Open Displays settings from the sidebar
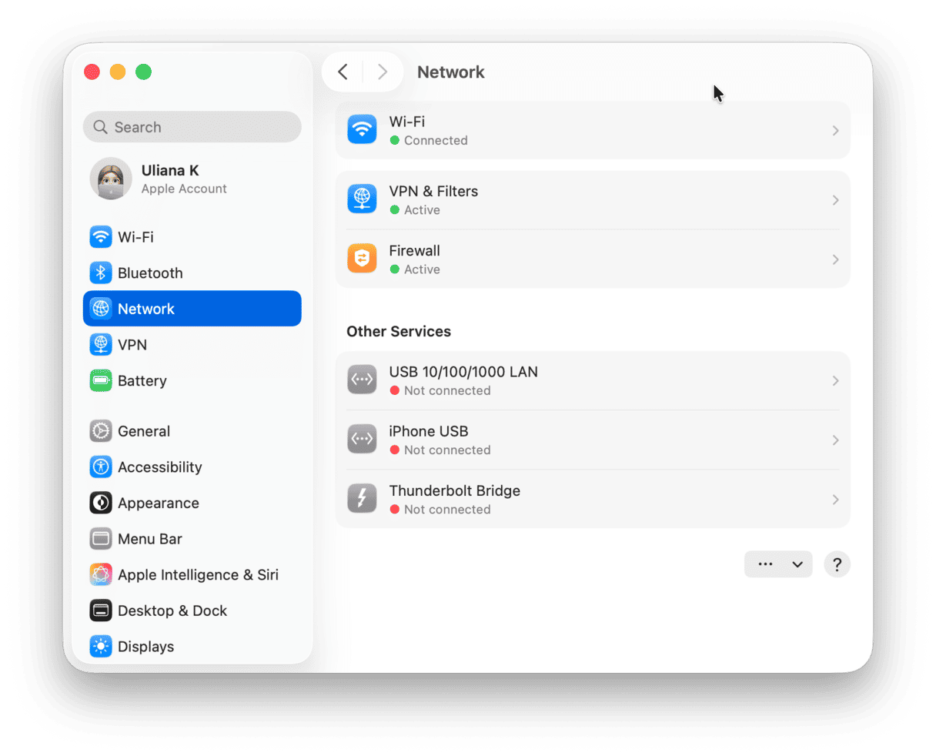The width and height of the screenshot is (936, 756). pos(101,646)
